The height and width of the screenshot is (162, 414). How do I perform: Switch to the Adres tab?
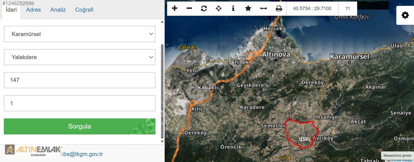[x=33, y=10]
